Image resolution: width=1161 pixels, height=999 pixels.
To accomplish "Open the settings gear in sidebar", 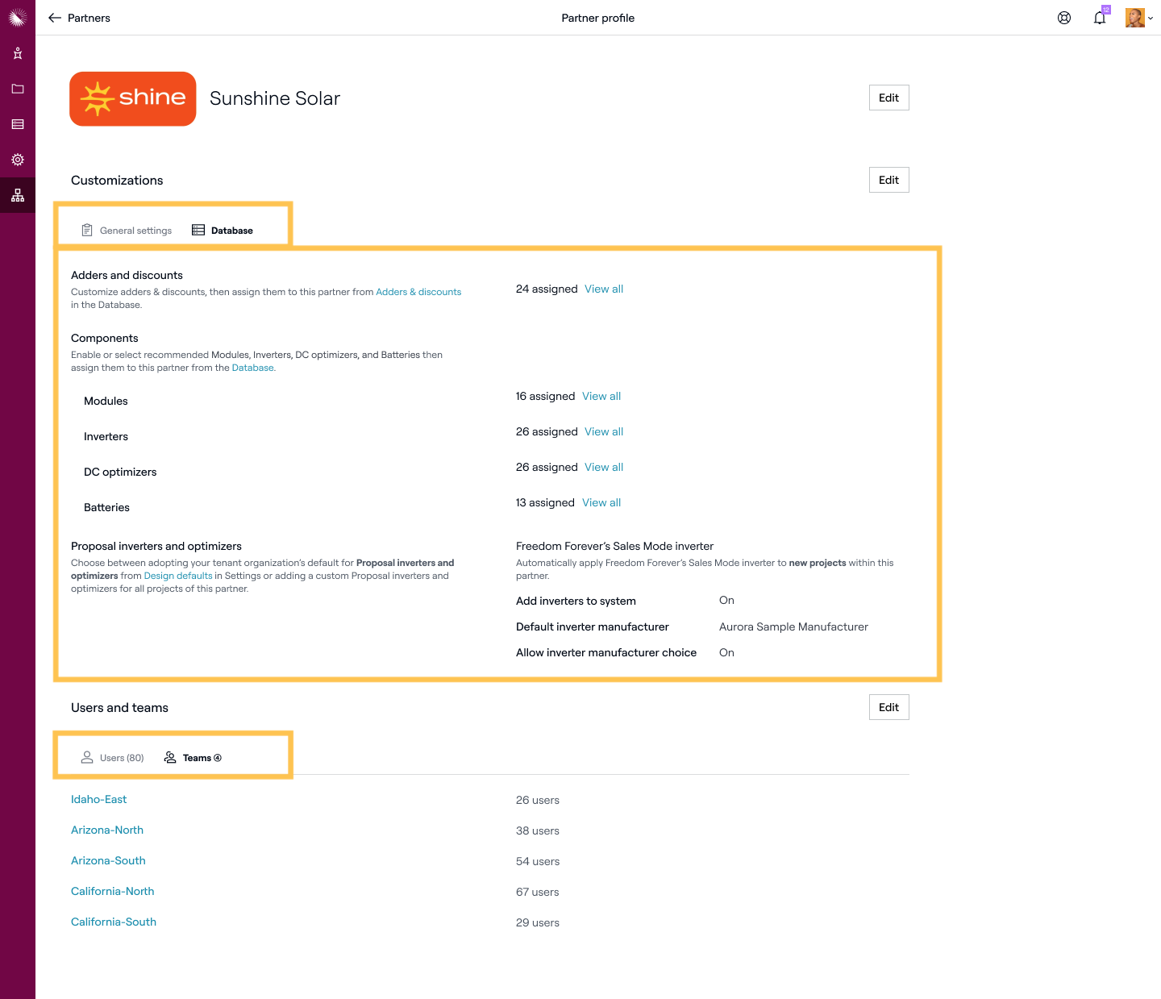I will coord(18,160).
